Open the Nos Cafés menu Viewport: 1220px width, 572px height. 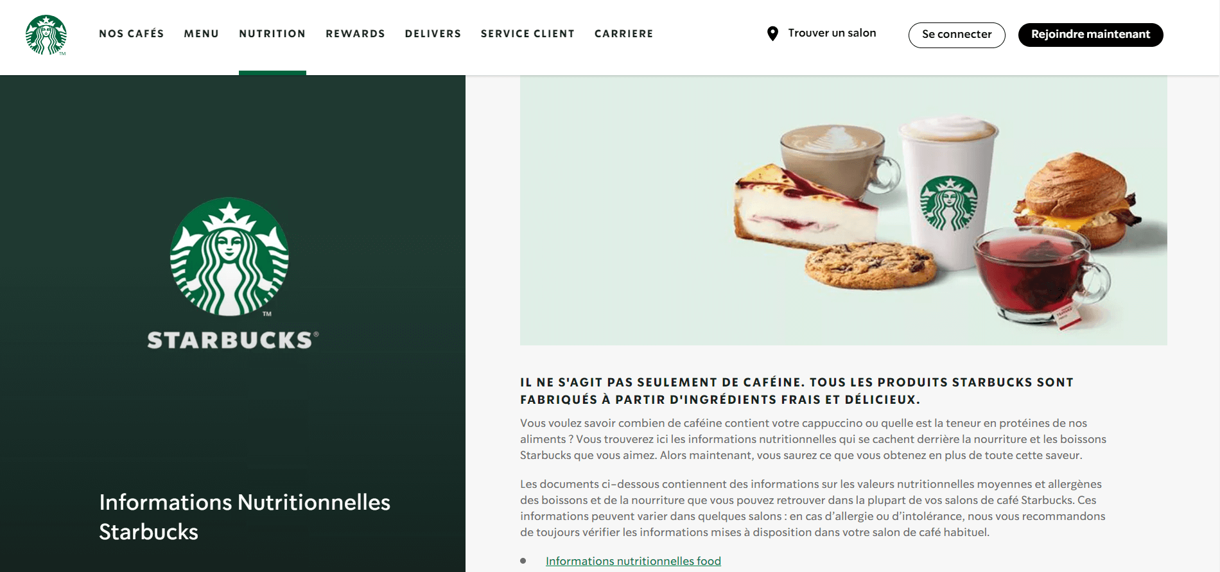pos(132,33)
